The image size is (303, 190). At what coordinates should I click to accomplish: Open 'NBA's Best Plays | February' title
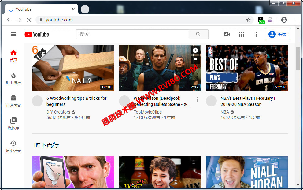(x=248, y=101)
